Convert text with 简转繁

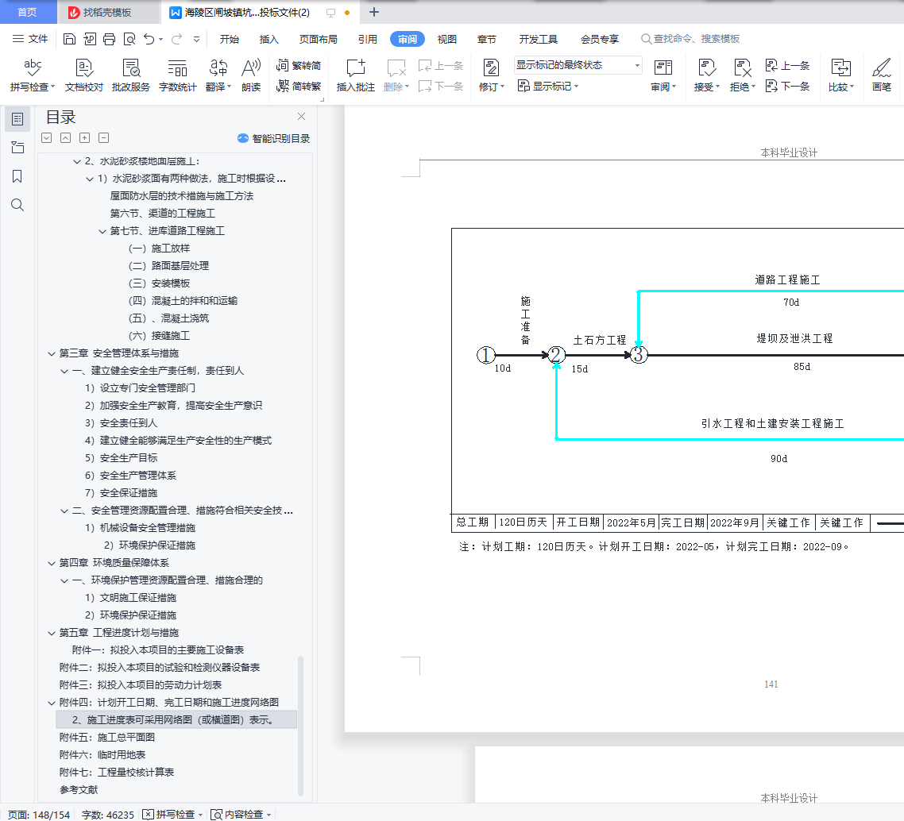pyautogui.click(x=299, y=86)
